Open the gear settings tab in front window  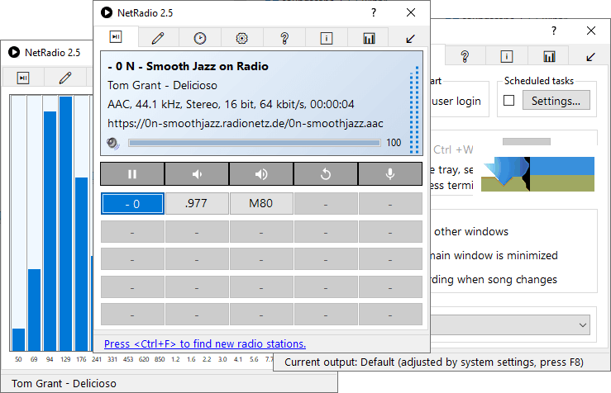click(x=242, y=38)
